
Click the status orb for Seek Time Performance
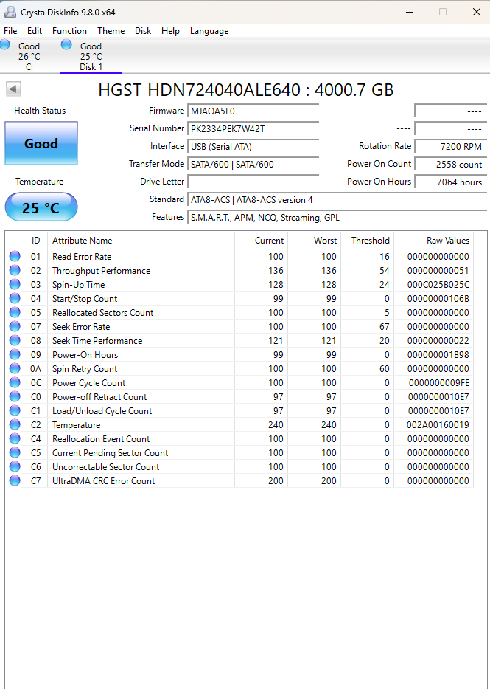[x=15, y=340]
